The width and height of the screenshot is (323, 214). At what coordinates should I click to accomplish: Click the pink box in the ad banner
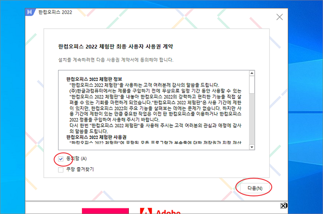pos(105,211)
